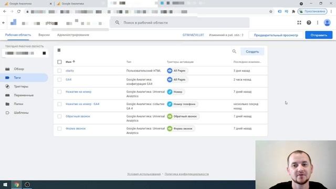The height and width of the screenshot is (189, 336).
Task: Click the Создать button
Action: tap(252, 51)
